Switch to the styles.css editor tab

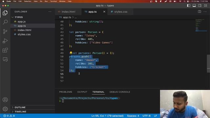pyautogui.click(x=121, y=12)
